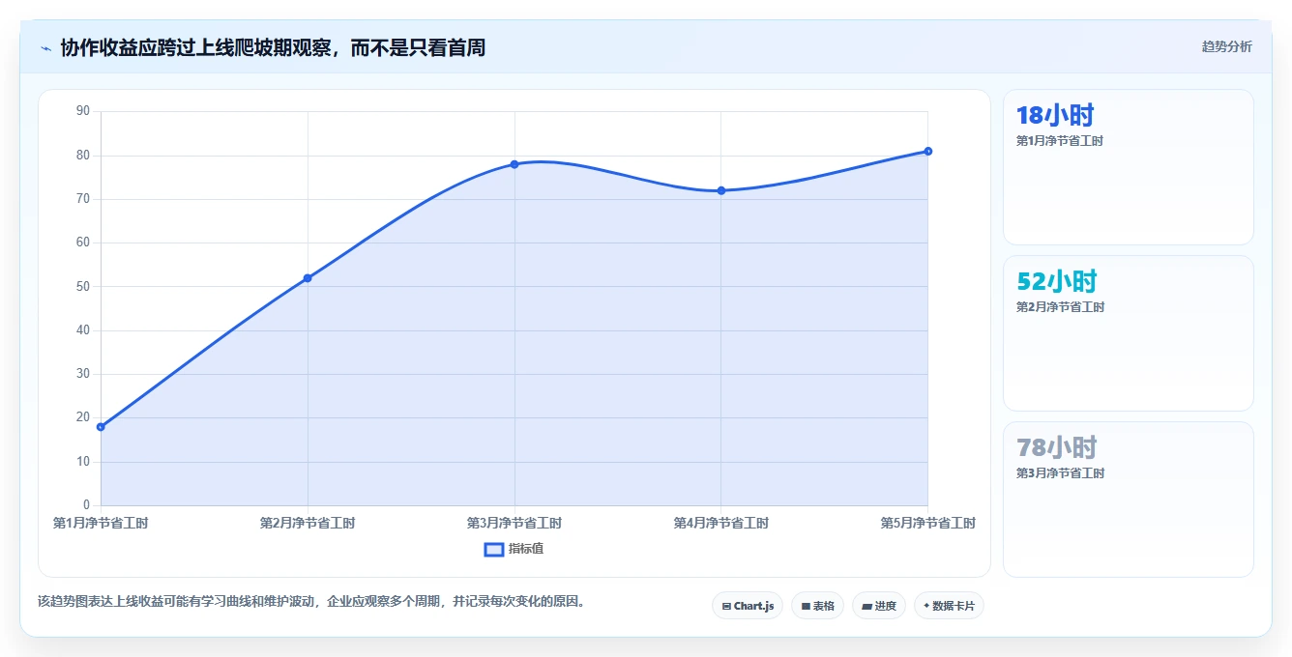This screenshot has width=1292, height=657.
Task: Click the footnote text about 学习曲线和维护波动
Action: coord(311,601)
